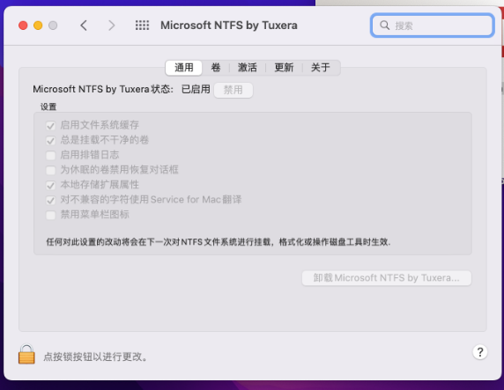Select the 通用 tab

[x=184, y=68]
